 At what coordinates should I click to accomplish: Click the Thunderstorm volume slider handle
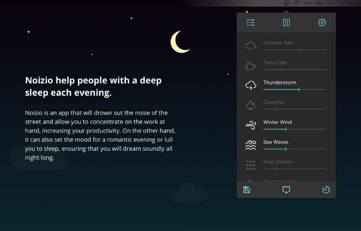coord(299,89)
